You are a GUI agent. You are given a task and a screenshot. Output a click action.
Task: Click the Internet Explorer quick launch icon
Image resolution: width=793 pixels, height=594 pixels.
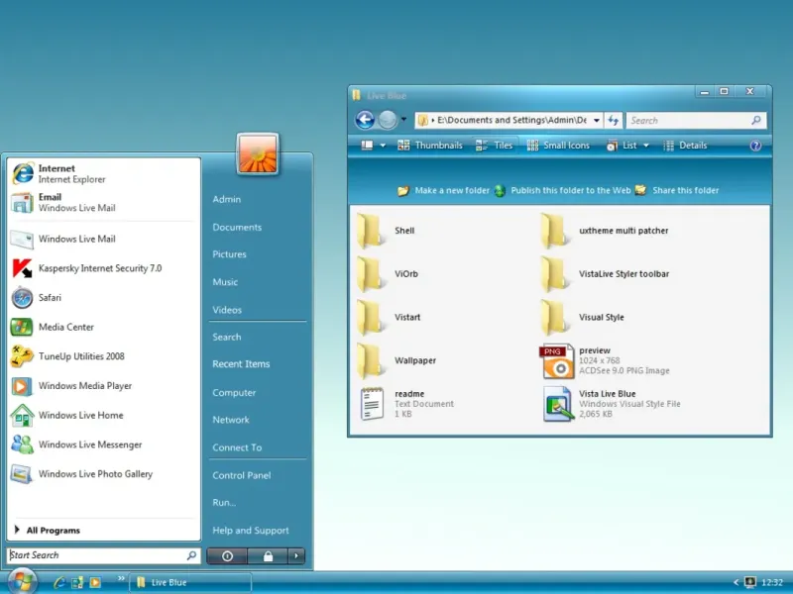[59, 582]
